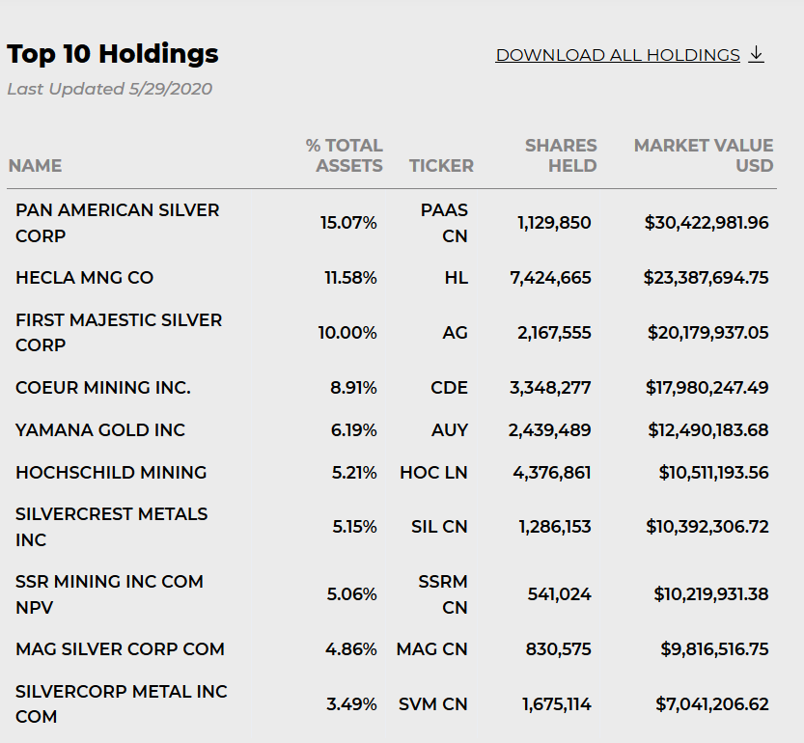Image resolution: width=804 pixels, height=743 pixels.
Task: Click Silvercrest Metals Inc name
Action: tap(111, 527)
